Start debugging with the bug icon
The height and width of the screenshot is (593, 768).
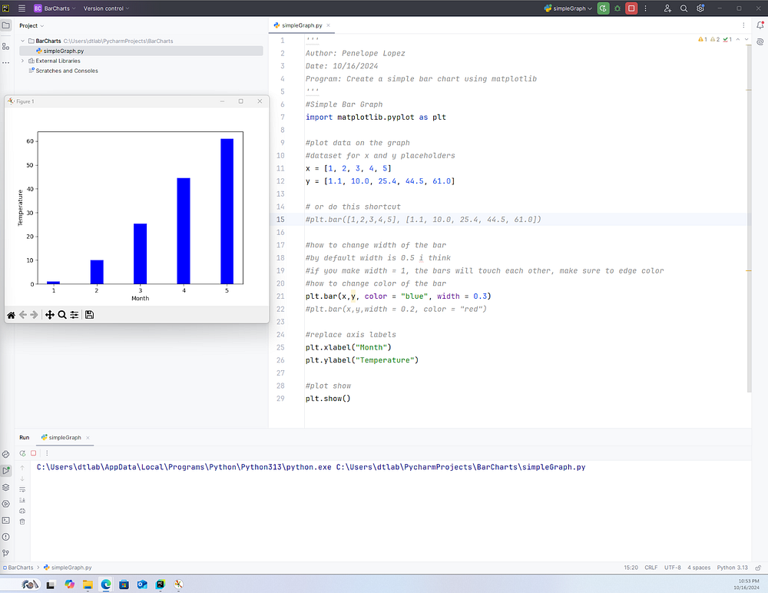point(617,8)
